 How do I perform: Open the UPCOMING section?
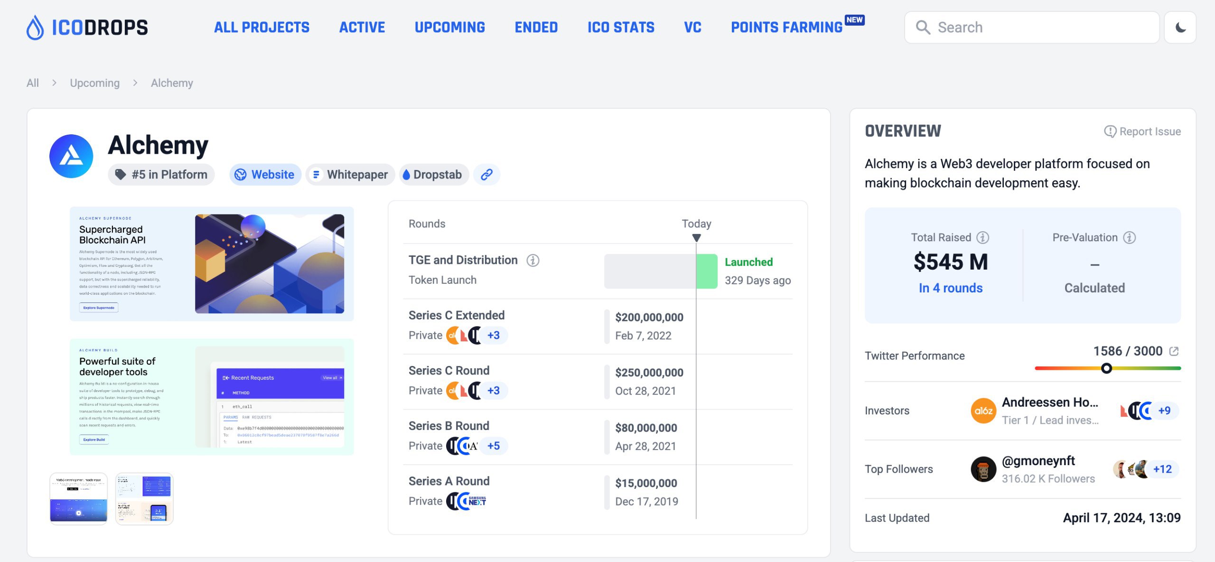(450, 28)
